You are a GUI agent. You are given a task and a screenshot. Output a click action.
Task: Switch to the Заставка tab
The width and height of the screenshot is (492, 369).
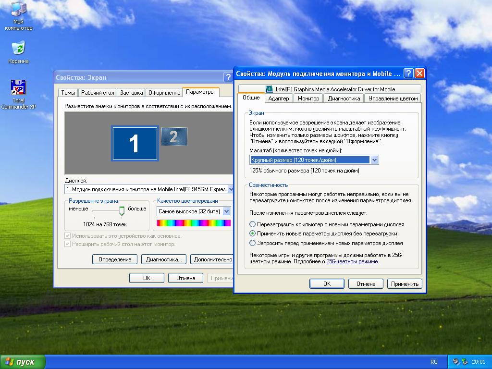131,93
